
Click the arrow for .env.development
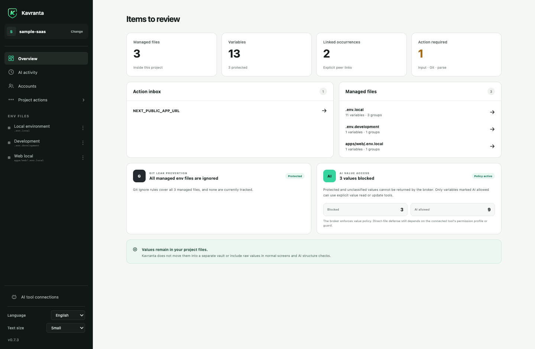[x=492, y=129]
